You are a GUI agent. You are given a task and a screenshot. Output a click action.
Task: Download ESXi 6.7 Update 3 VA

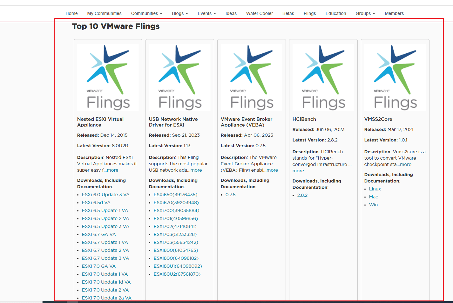(105, 258)
